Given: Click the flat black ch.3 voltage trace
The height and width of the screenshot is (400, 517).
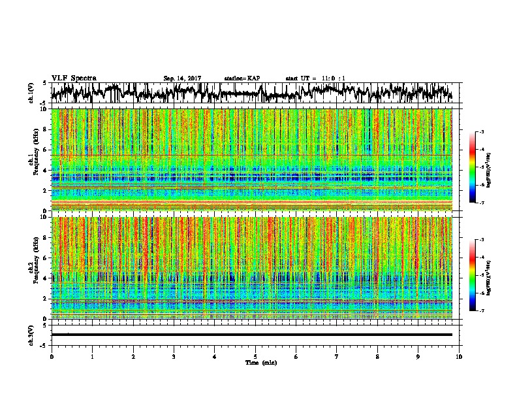Looking at the screenshot, I should 251,335.
